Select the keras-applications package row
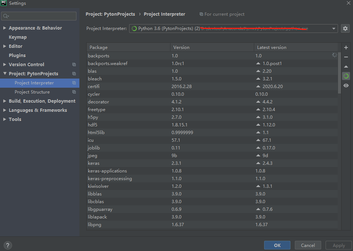This screenshot has width=353, height=251. [212, 171]
